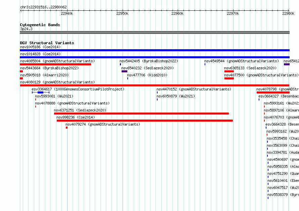Select the red bar under nsv6365133

[x=229, y=71]
